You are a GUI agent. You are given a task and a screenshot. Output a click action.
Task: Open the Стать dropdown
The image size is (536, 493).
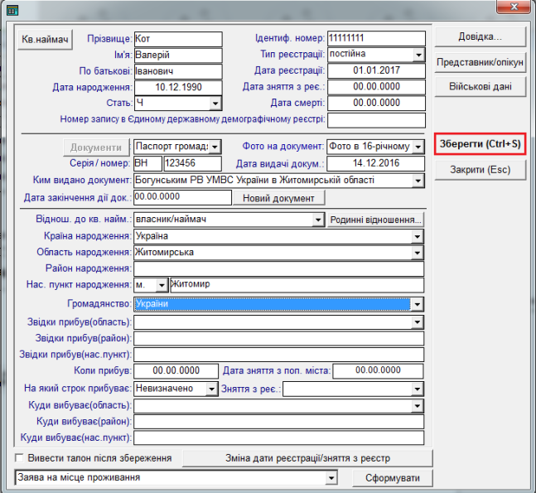[x=215, y=103]
